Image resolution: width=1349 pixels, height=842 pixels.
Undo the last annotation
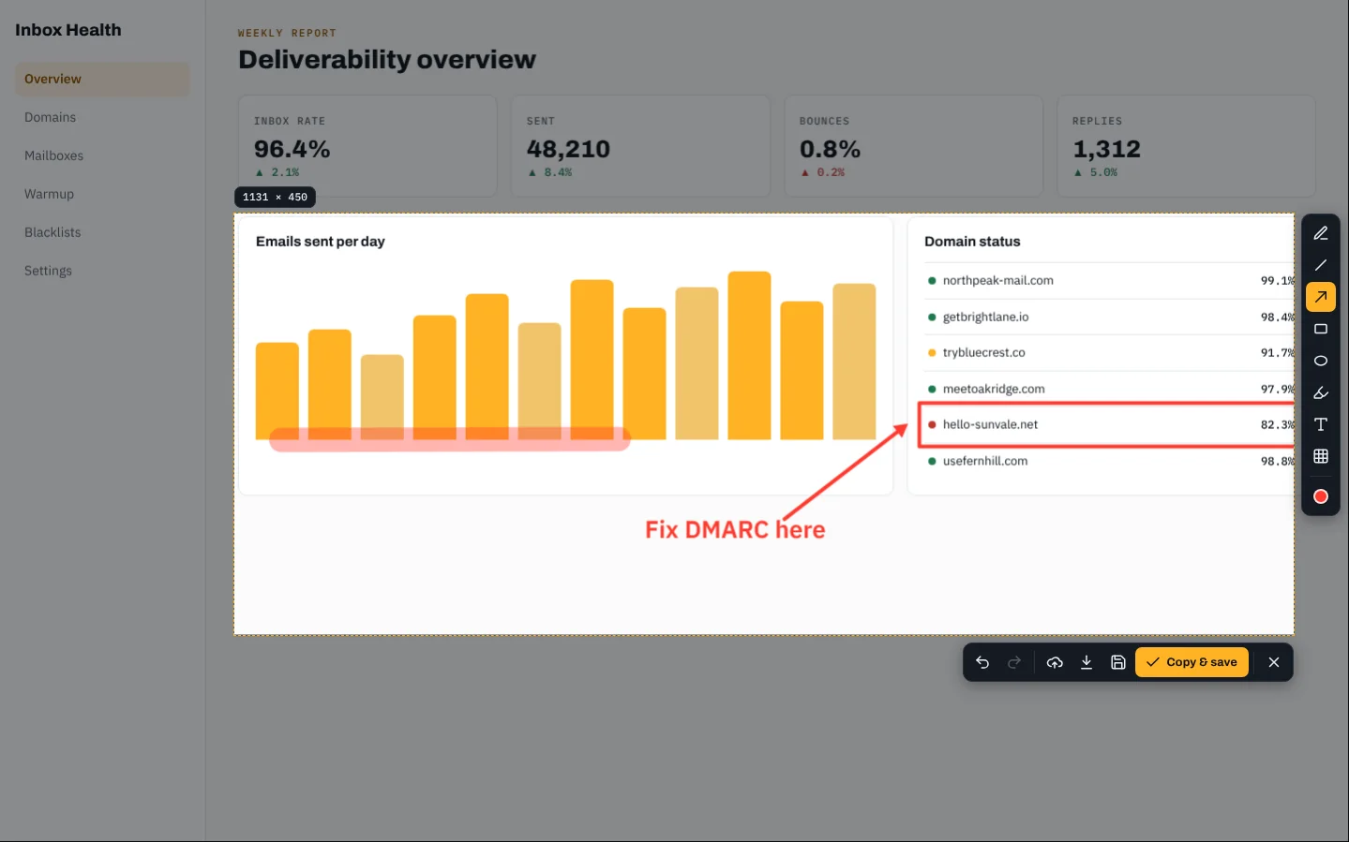pos(982,662)
